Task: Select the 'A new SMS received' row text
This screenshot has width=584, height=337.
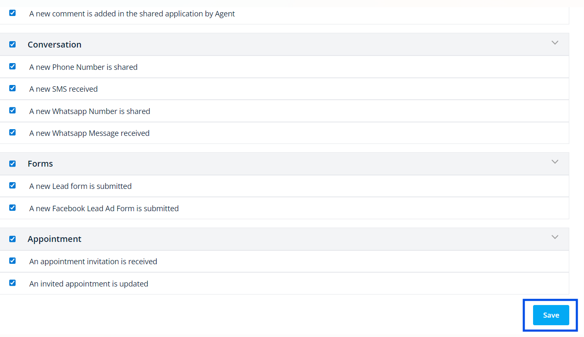Action: (64, 89)
